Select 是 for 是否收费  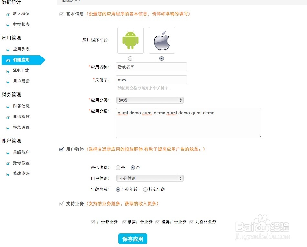coord(118,167)
